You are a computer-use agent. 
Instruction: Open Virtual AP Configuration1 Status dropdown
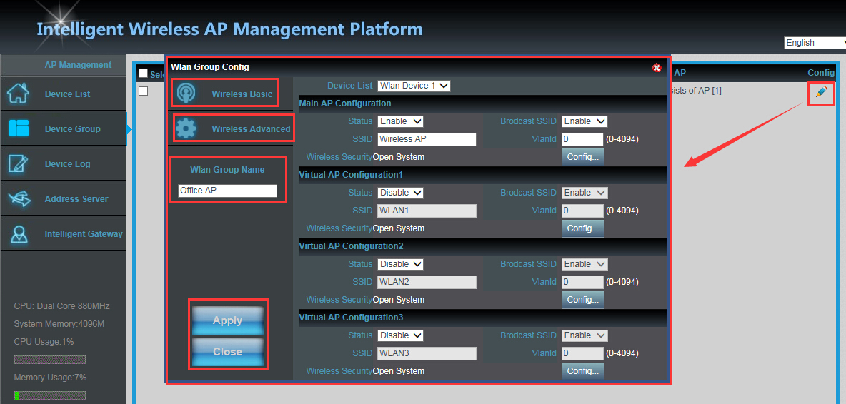[400, 192]
